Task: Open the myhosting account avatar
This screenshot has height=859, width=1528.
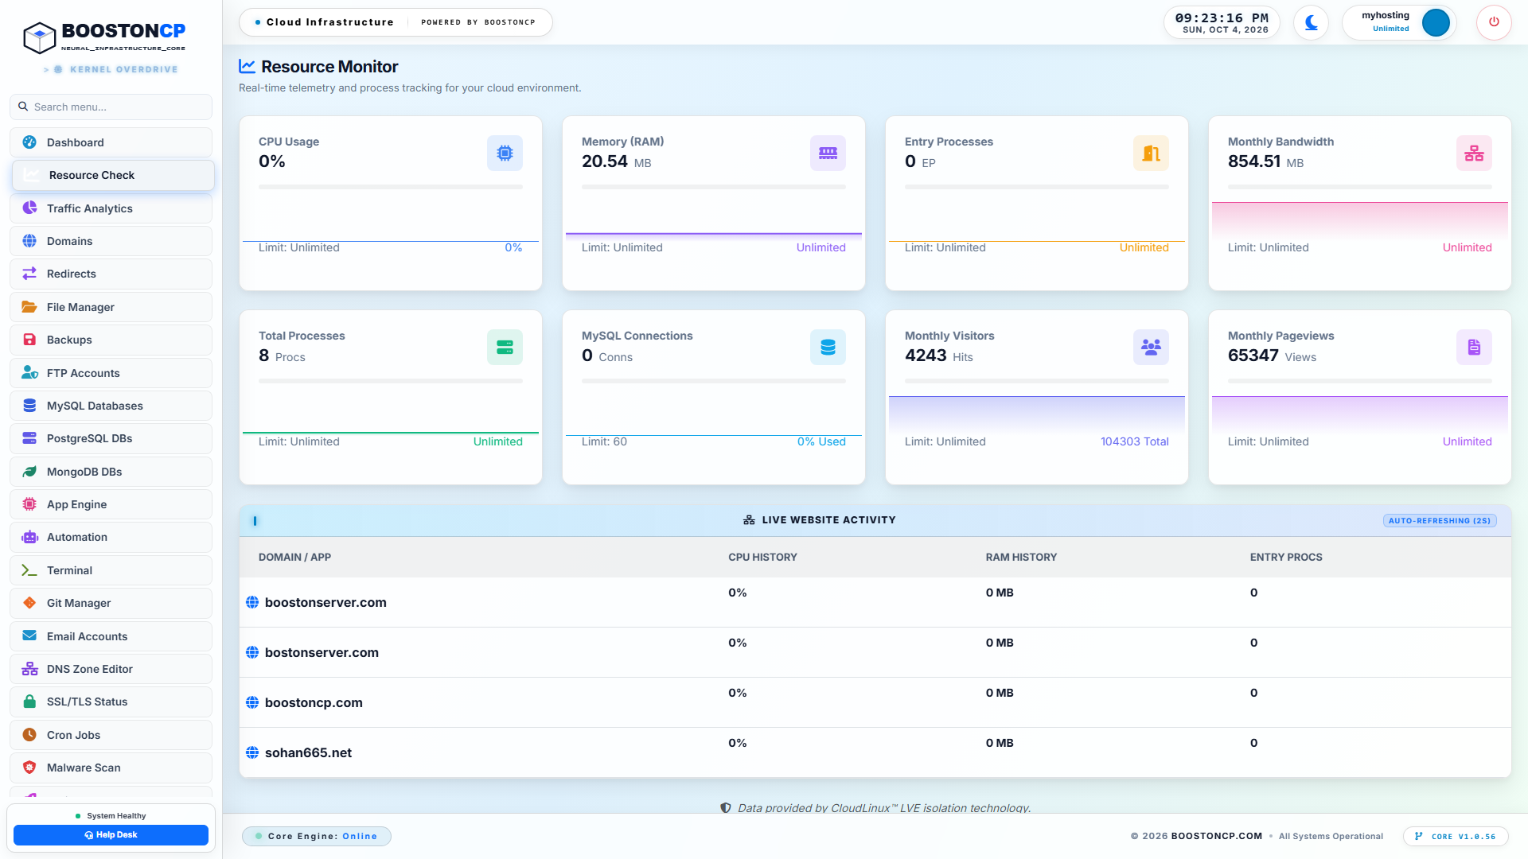Action: [x=1436, y=22]
